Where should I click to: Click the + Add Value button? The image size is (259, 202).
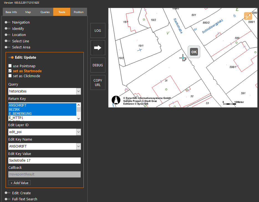click(19, 183)
